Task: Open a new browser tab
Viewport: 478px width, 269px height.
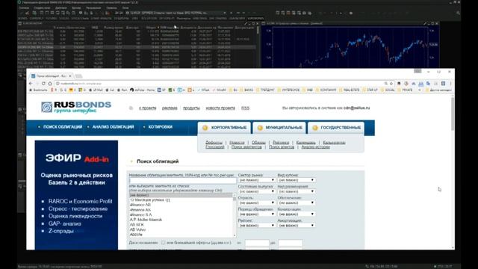Action: (78, 76)
